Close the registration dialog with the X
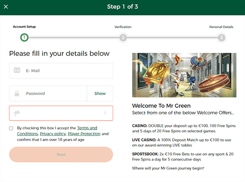 (6, 7)
